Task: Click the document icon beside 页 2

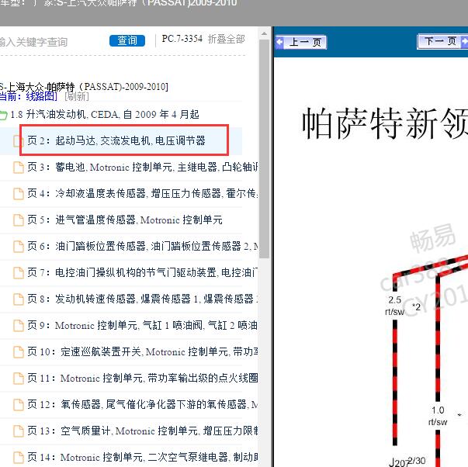Action: click(x=18, y=141)
